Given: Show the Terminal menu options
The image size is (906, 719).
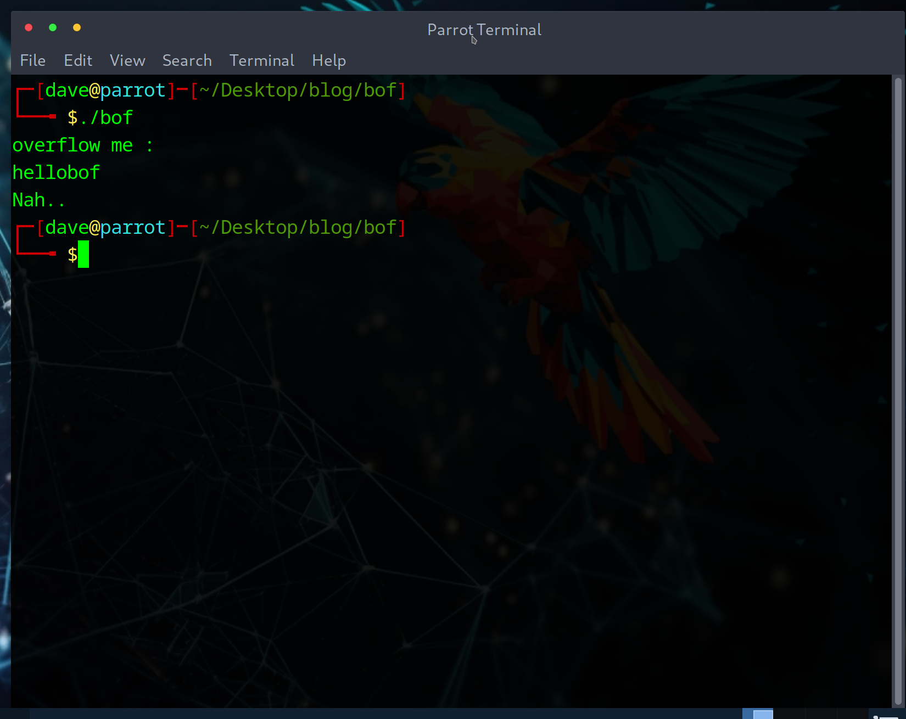Looking at the screenshot, I should click(x=261, y=60).
